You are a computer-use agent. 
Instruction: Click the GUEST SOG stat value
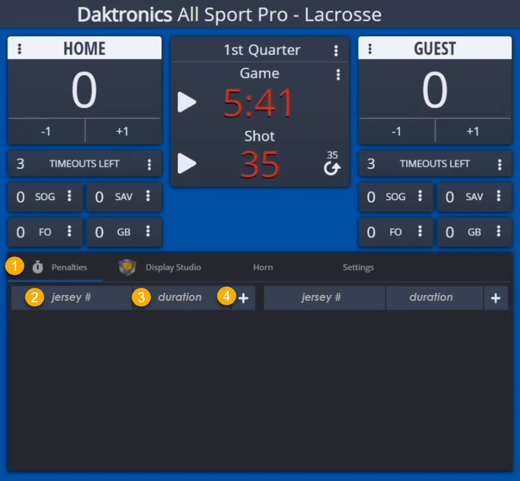[371, 197]
